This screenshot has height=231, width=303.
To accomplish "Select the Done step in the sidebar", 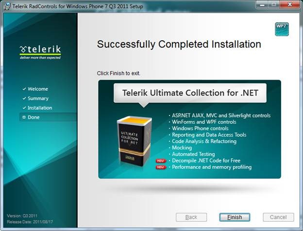I will pos(34,117).
